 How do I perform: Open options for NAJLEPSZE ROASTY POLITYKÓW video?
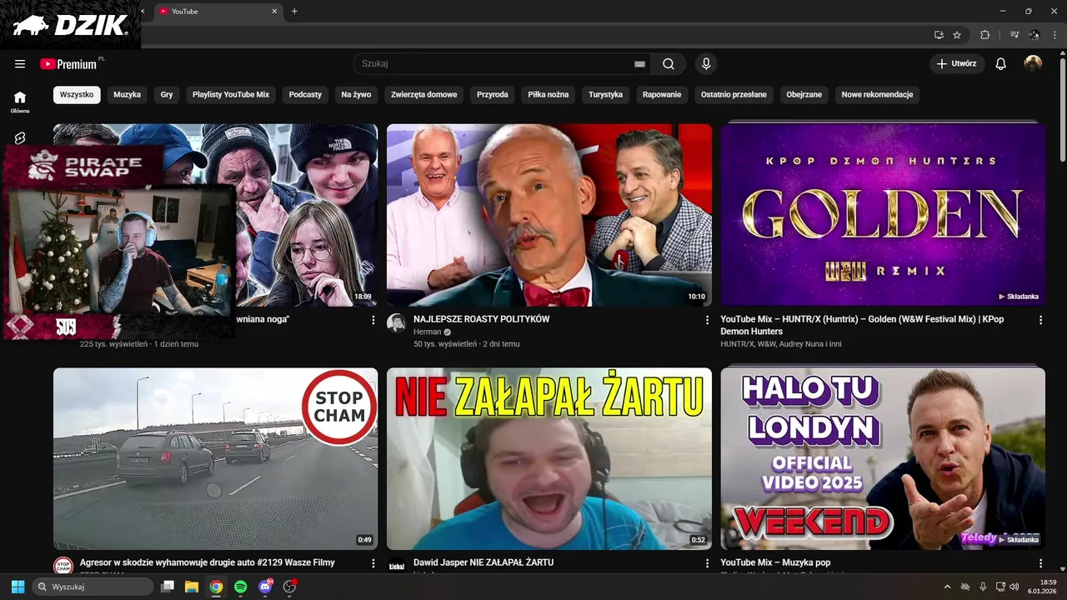click(707, 320)
